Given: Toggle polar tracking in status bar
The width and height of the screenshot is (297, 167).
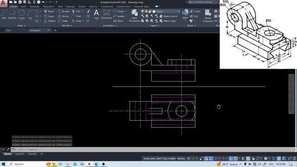Looking at the screenshot, I should [215, 159].
